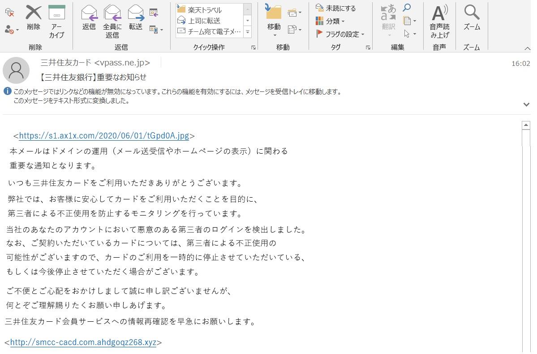The height and width of the screenshot is (354, 537).
Task: Open the junk mail block-sender menu
Action: coord(12,30)
